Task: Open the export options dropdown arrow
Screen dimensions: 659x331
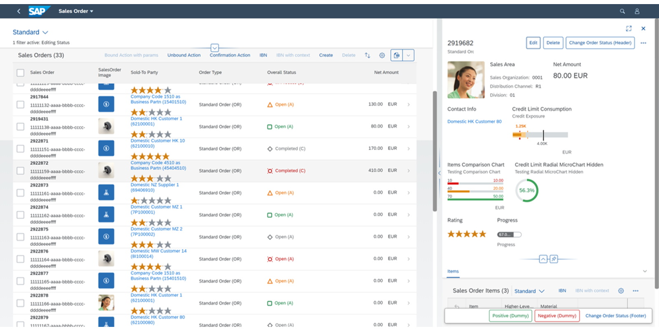Action: pos(408,55)
